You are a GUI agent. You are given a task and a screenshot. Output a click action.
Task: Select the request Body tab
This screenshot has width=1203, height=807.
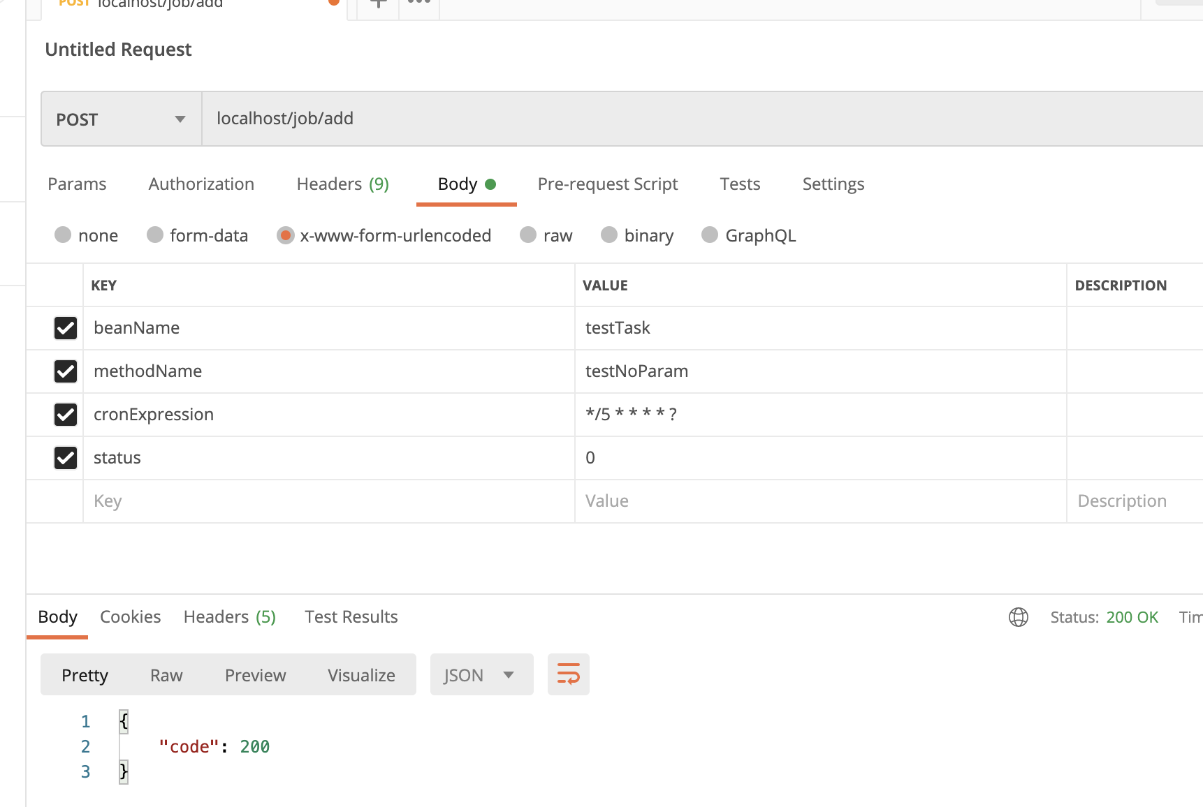pyautogui.click(x=466, y=184)
